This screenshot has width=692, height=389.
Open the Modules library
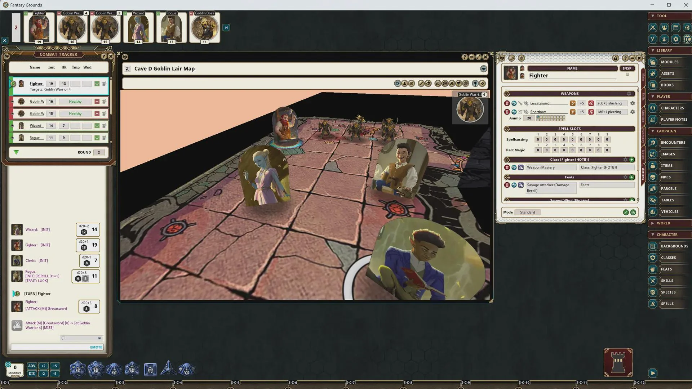click(x=669, y=62)
